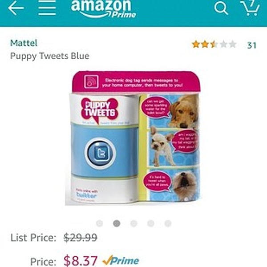Open search with the magnifier icon
This screenshot has height=267, width=267.
click(221, 8)
